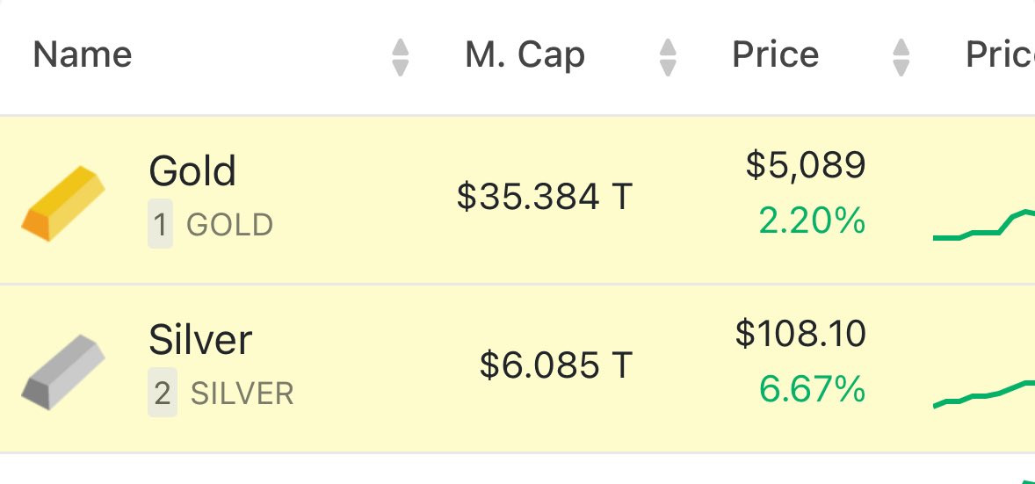Open the Gold asset link

coord(192,170)
